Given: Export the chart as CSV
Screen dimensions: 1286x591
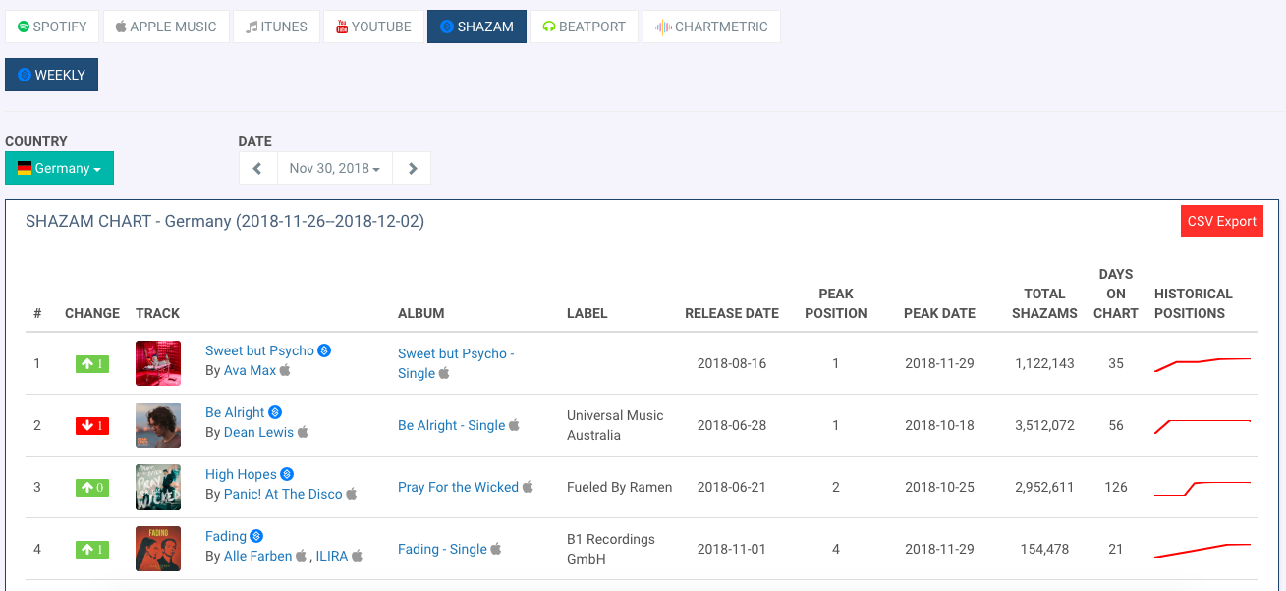Looking at the screenshot, I should click(1221, 221).
